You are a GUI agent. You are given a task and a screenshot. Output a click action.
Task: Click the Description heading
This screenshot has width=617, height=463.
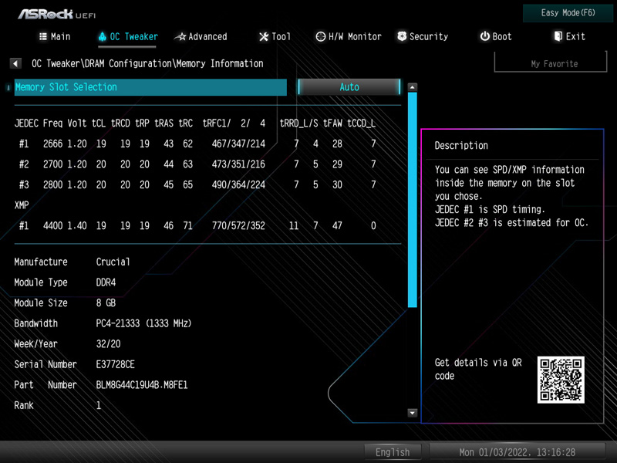(x=461, y=146)
